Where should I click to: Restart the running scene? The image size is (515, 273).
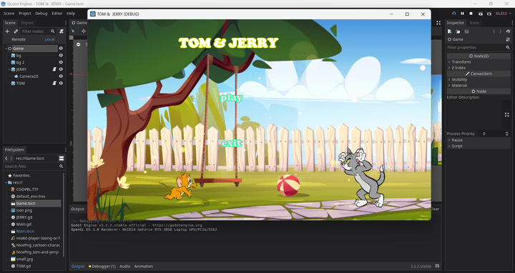(x=453, y=14)
